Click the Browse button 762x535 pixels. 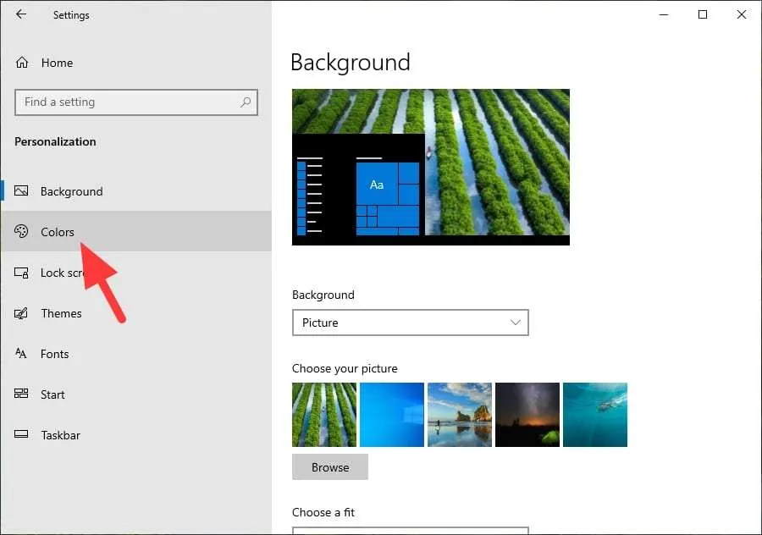pos(330,467)
